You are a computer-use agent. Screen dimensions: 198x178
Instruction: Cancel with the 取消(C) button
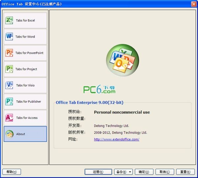pyautogui.click(x=165, y=172)
